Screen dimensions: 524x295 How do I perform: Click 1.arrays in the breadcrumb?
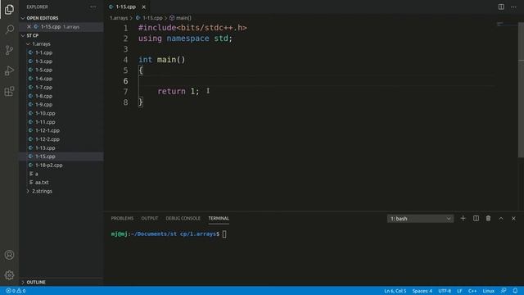[x=119, y=18]
